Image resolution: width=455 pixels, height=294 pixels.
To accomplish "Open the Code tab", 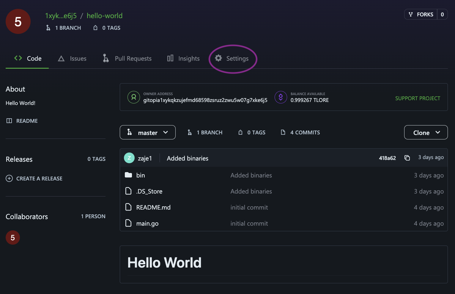I will 27,58.
